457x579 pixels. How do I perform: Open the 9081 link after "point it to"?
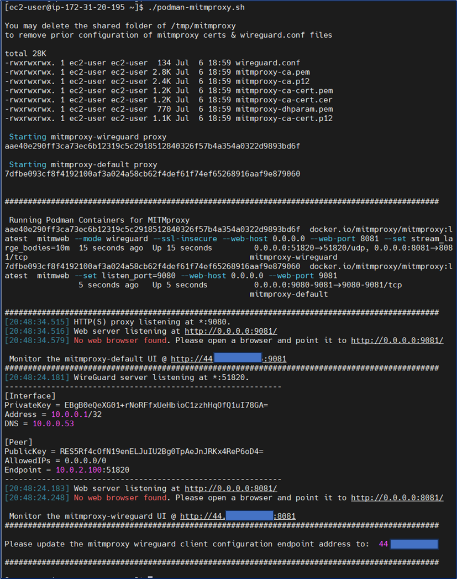pos(397,340)
